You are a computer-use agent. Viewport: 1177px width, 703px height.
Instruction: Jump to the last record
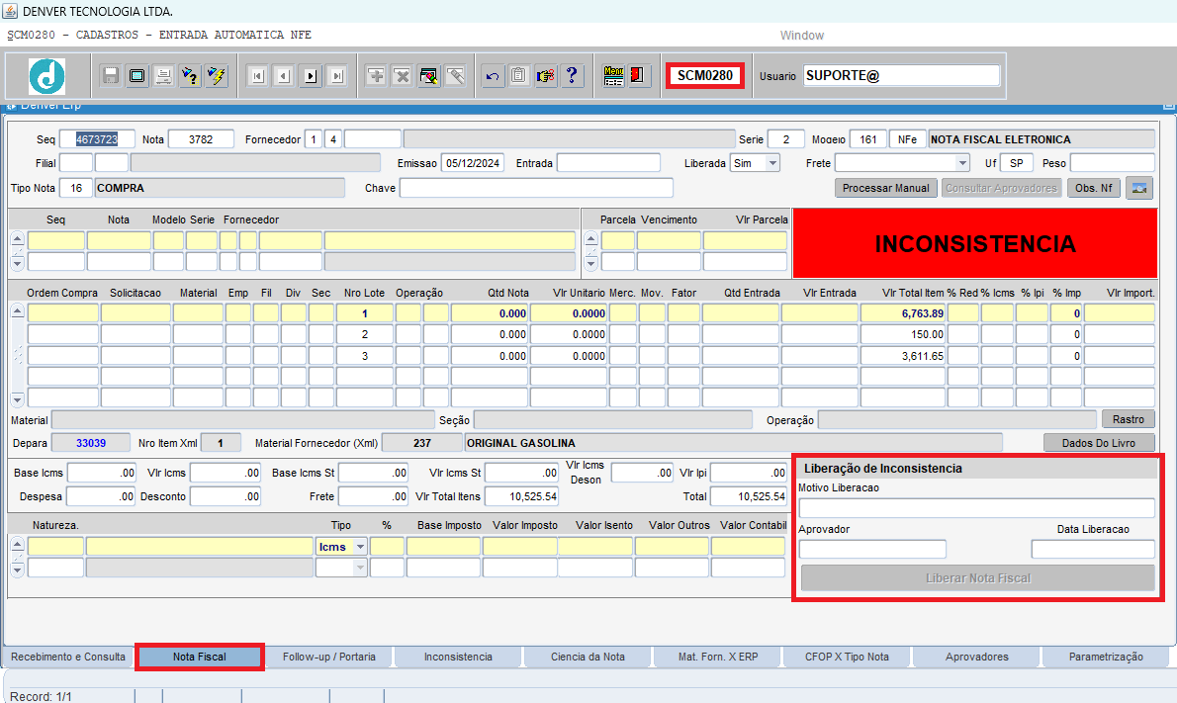pos(336,76)
